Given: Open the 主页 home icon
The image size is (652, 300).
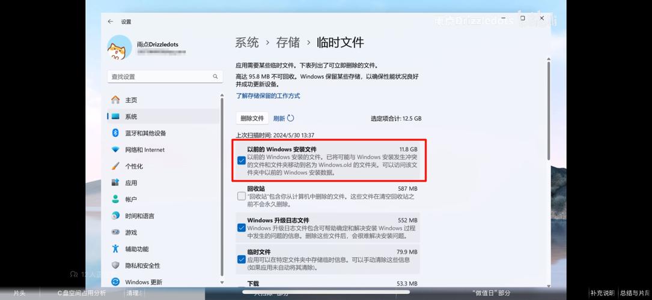Looking at the screenshot, I should [115, 100].
